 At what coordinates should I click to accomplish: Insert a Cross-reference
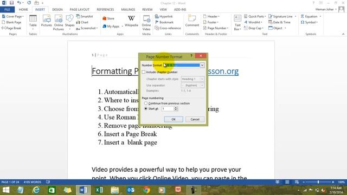coord(168,28)
